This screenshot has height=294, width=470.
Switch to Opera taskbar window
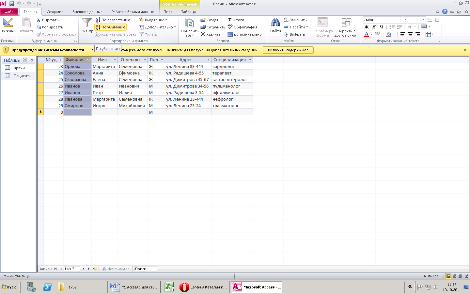[x=203, y=287]
